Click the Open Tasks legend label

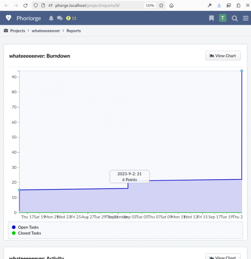[28, 227]
